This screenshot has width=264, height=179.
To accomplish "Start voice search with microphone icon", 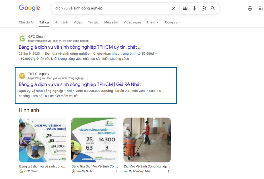I will point(195,8).
